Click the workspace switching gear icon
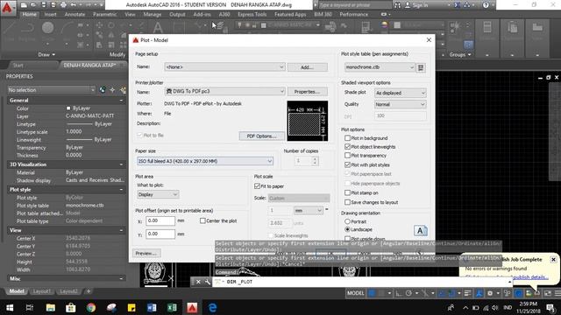The image size is (561, 315). 490,293
